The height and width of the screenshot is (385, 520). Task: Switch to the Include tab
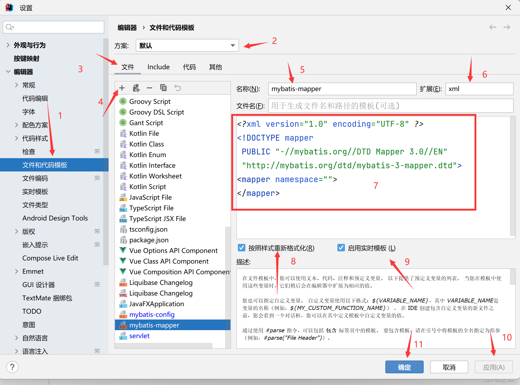click(x=158, y=67)
